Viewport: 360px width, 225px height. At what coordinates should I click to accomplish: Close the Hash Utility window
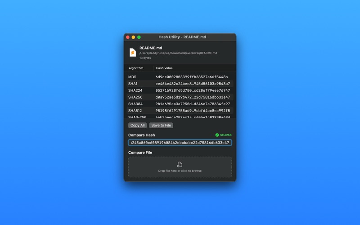click(128, 37)
